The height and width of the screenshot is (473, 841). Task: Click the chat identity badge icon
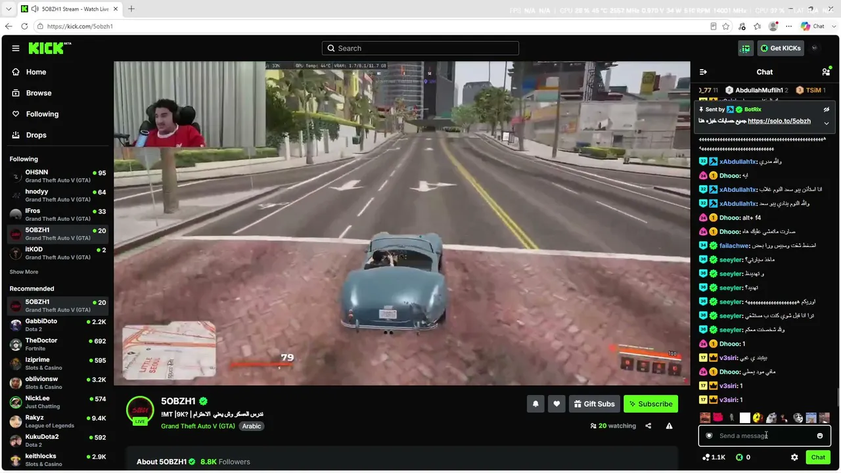pyautogui.click(x=709, y=436)
